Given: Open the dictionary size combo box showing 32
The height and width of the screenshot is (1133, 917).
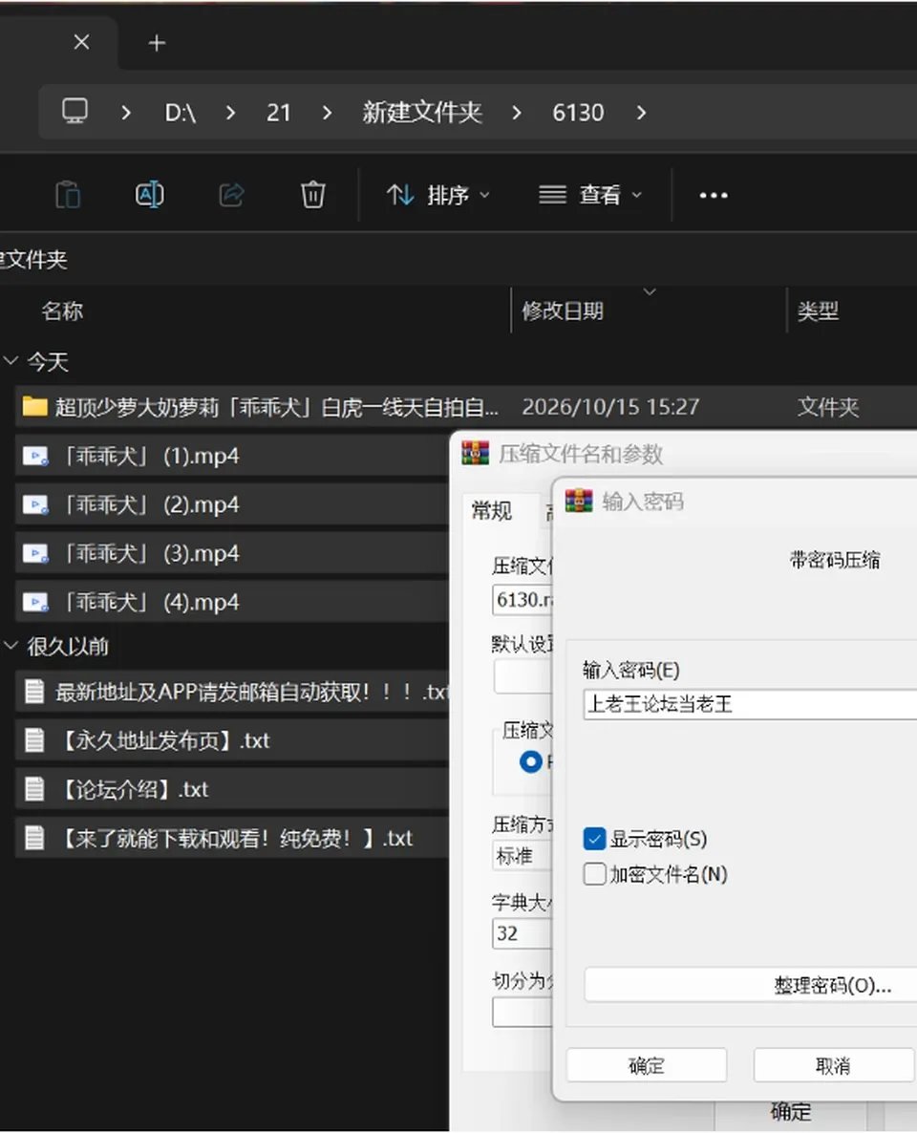Looking at the screenshot, I should [522, 933].
